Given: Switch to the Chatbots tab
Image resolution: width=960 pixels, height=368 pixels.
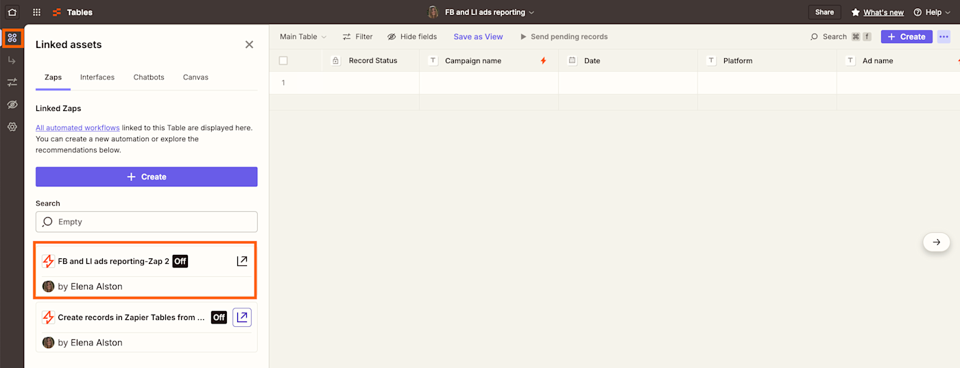Looking at the screenshot, I should [x=149, y=77].
